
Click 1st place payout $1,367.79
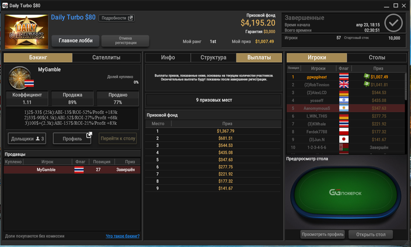[x=225, y=131]
